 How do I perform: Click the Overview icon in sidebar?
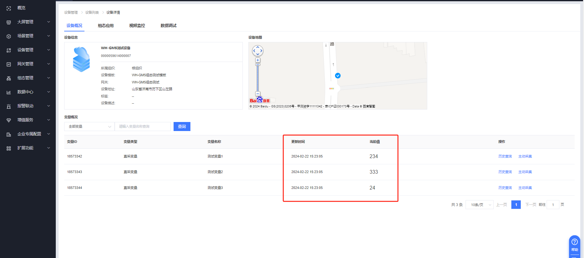[9, 8]
